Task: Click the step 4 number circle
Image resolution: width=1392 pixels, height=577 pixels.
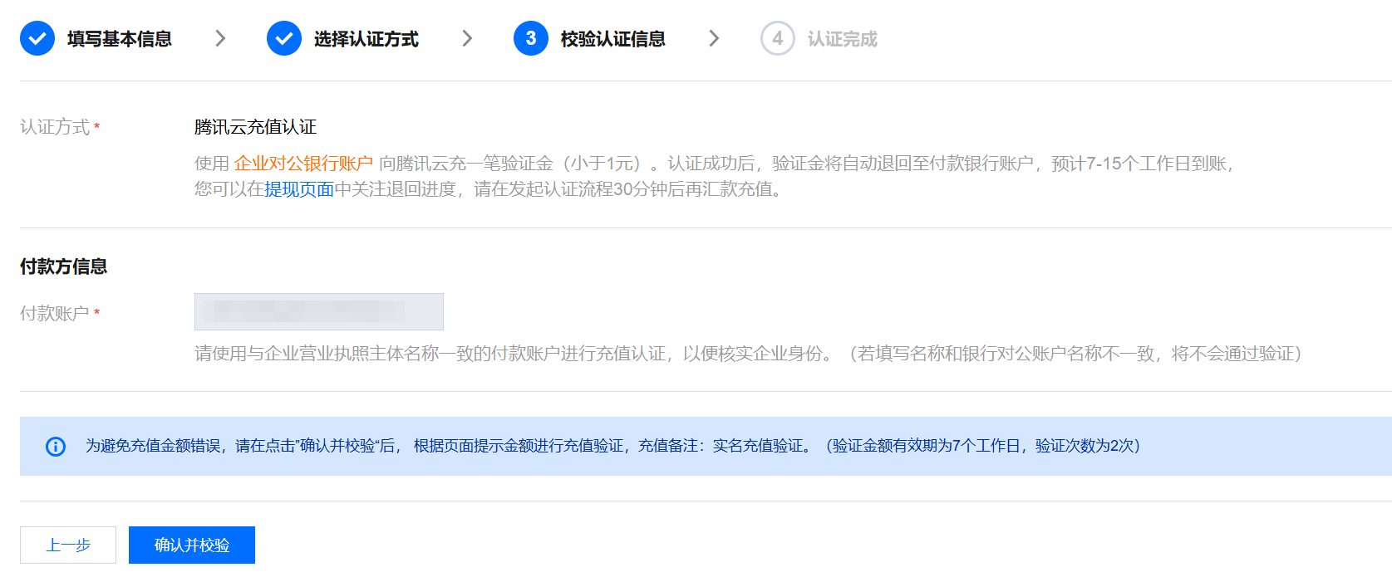Action: pos(778,38)
